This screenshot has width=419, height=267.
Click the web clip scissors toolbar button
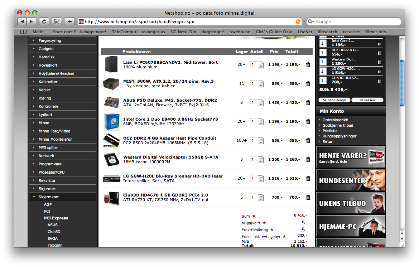pos(57,21)
